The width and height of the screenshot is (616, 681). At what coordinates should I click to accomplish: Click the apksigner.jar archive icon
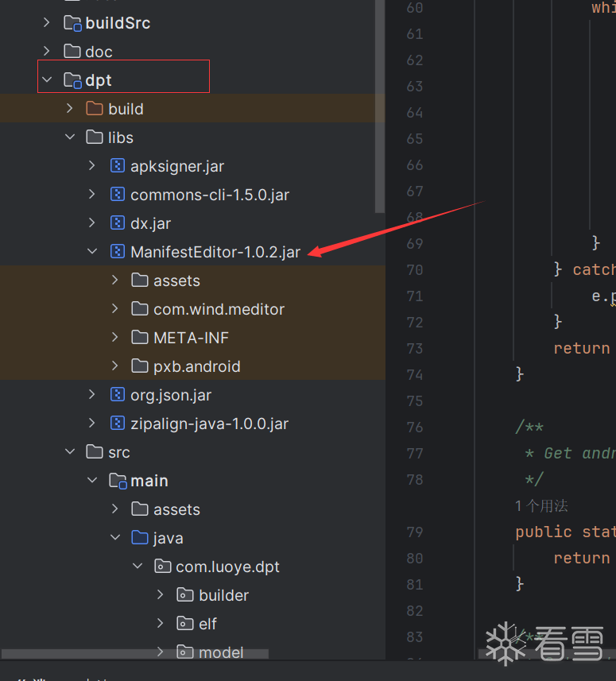click(118, 166)
